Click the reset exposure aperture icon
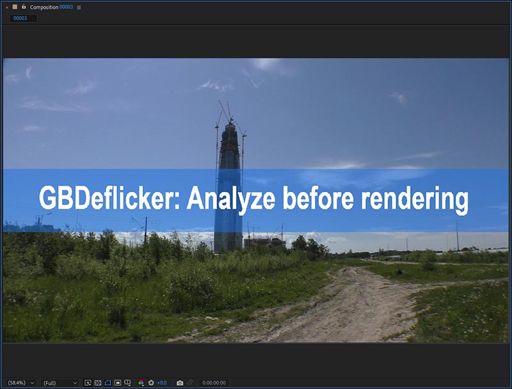512x389 pixels. click(x=151, y=383)
